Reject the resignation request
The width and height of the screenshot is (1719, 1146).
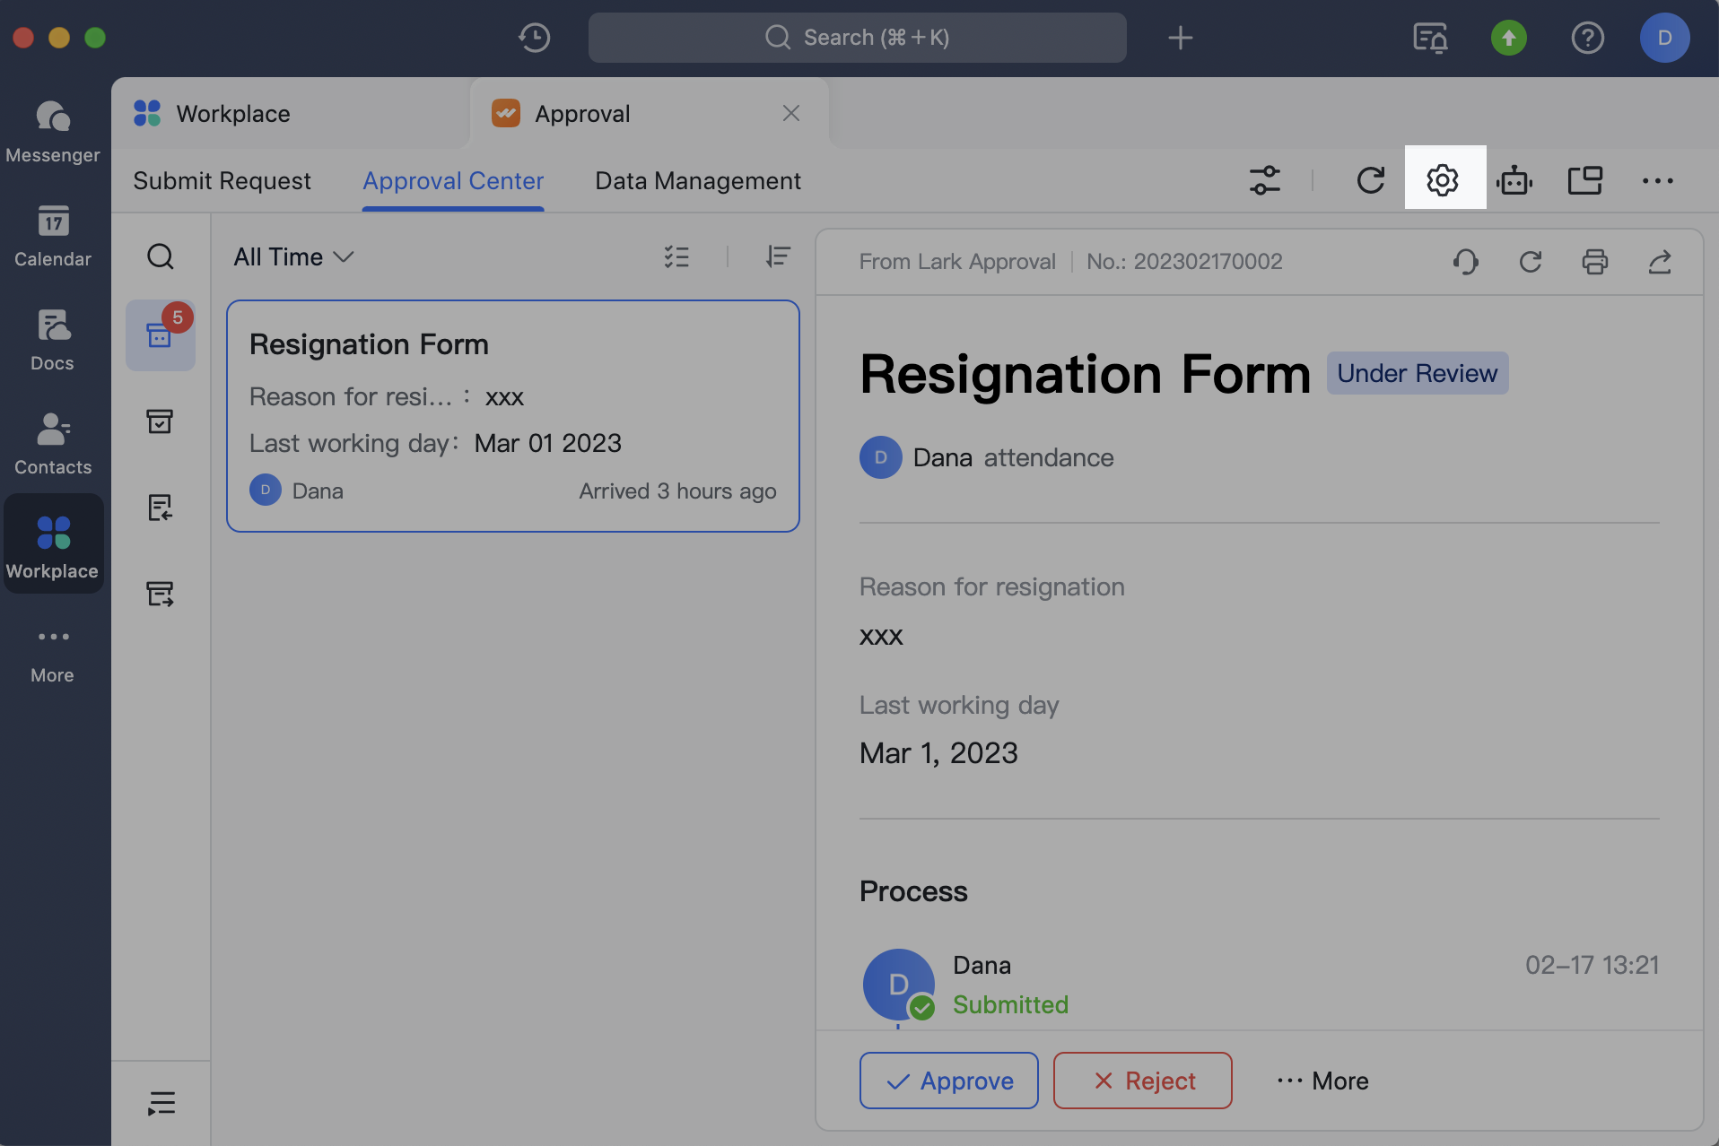pyautogui.click(x=1142, y=1081)
